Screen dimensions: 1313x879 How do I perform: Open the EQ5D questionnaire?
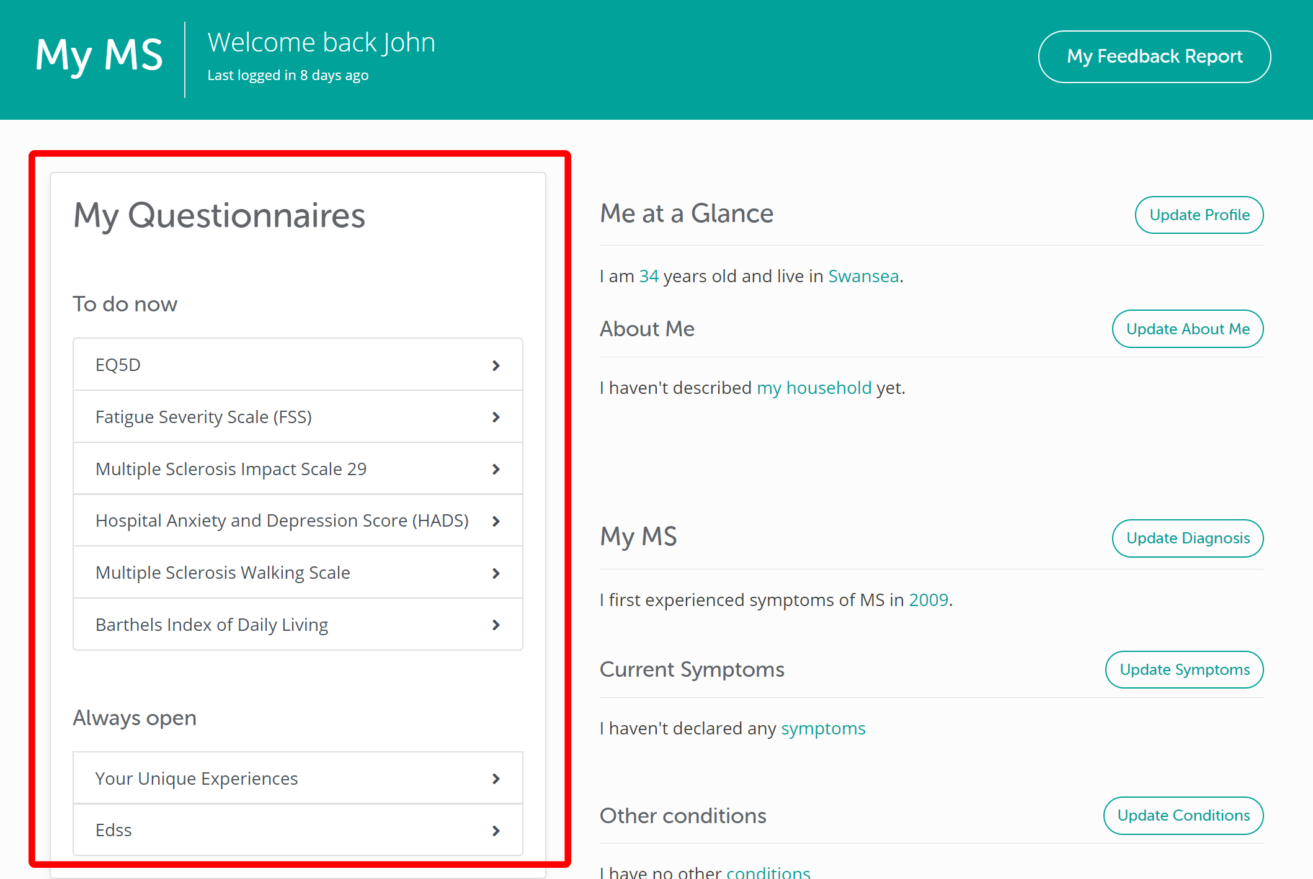tap(118, 365)
